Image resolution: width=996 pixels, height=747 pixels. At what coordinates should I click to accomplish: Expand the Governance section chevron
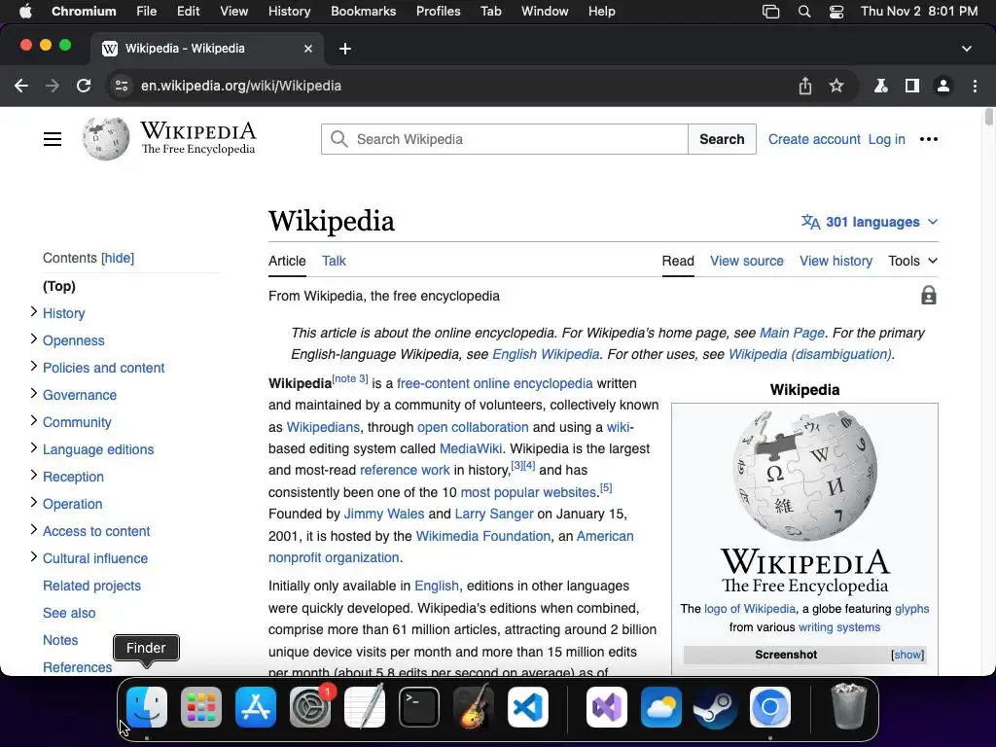pyautogui.click(x=34, y=393)
